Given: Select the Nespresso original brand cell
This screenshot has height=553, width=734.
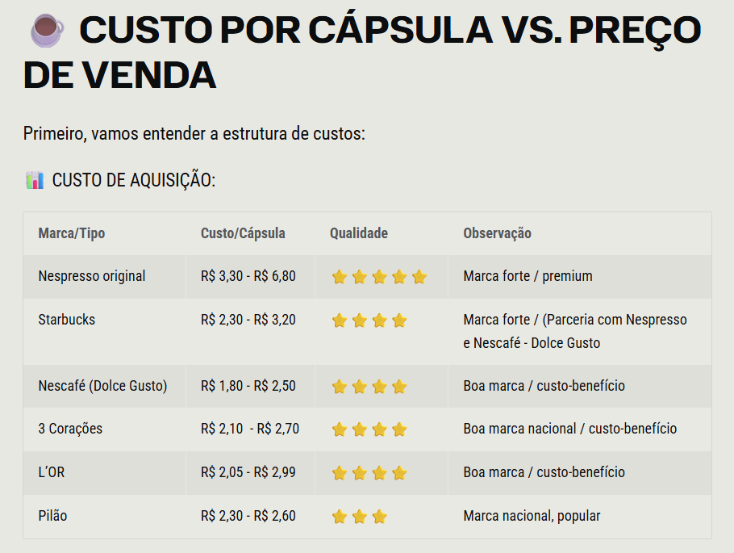Looking at the screenshot, I should click(x=92, y=276).
